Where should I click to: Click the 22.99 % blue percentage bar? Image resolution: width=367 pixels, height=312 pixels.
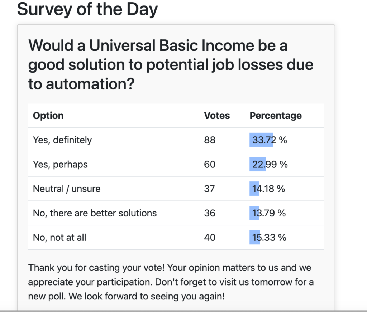point(257,164)
